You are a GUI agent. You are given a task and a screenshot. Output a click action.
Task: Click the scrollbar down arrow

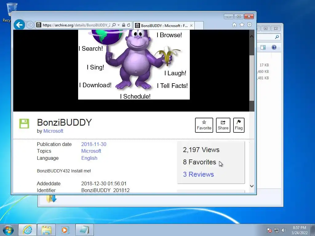(x=252, y=186)
